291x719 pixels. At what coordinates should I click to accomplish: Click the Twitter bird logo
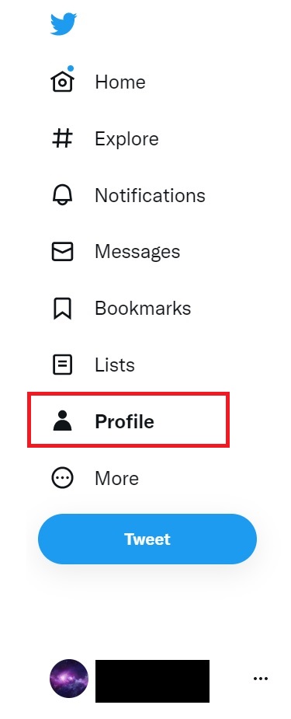tap(63, 24)
